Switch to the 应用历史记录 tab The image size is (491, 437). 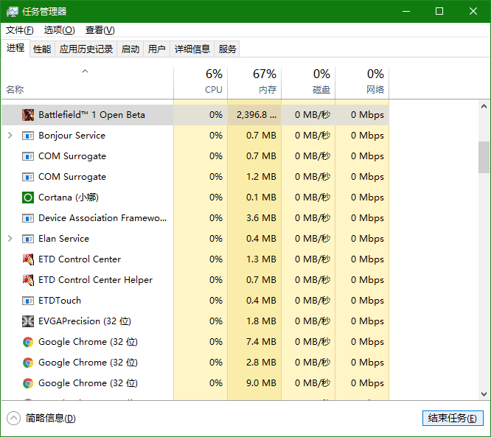pos(86,49)
